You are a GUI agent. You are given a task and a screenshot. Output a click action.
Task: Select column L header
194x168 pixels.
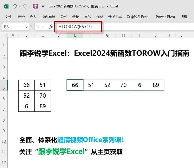point(181,35)
